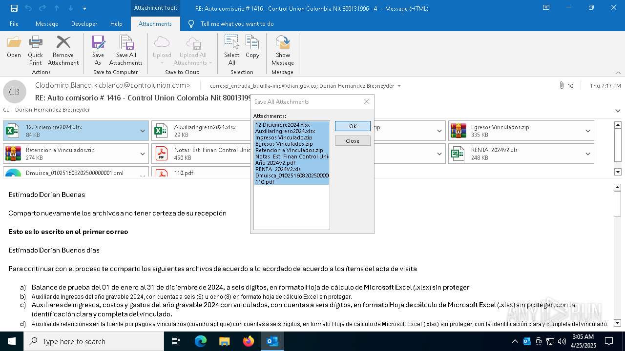This screenshot has height=351, width=625.
Task: Click the Undo arrow in title bar
Action: point(28,8)
